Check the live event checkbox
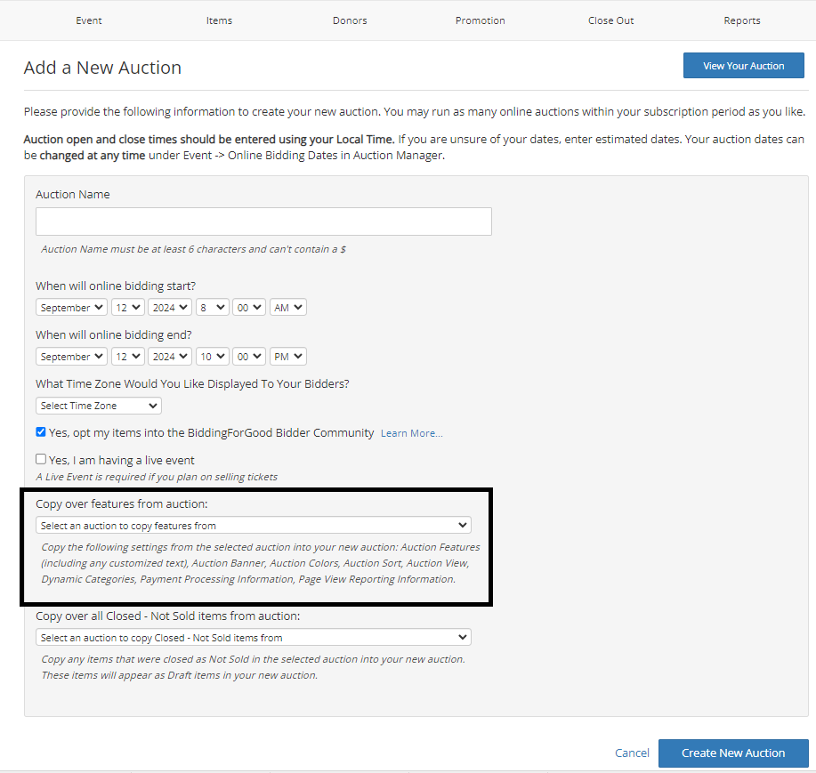816x773 pixels. coord(41,459)
